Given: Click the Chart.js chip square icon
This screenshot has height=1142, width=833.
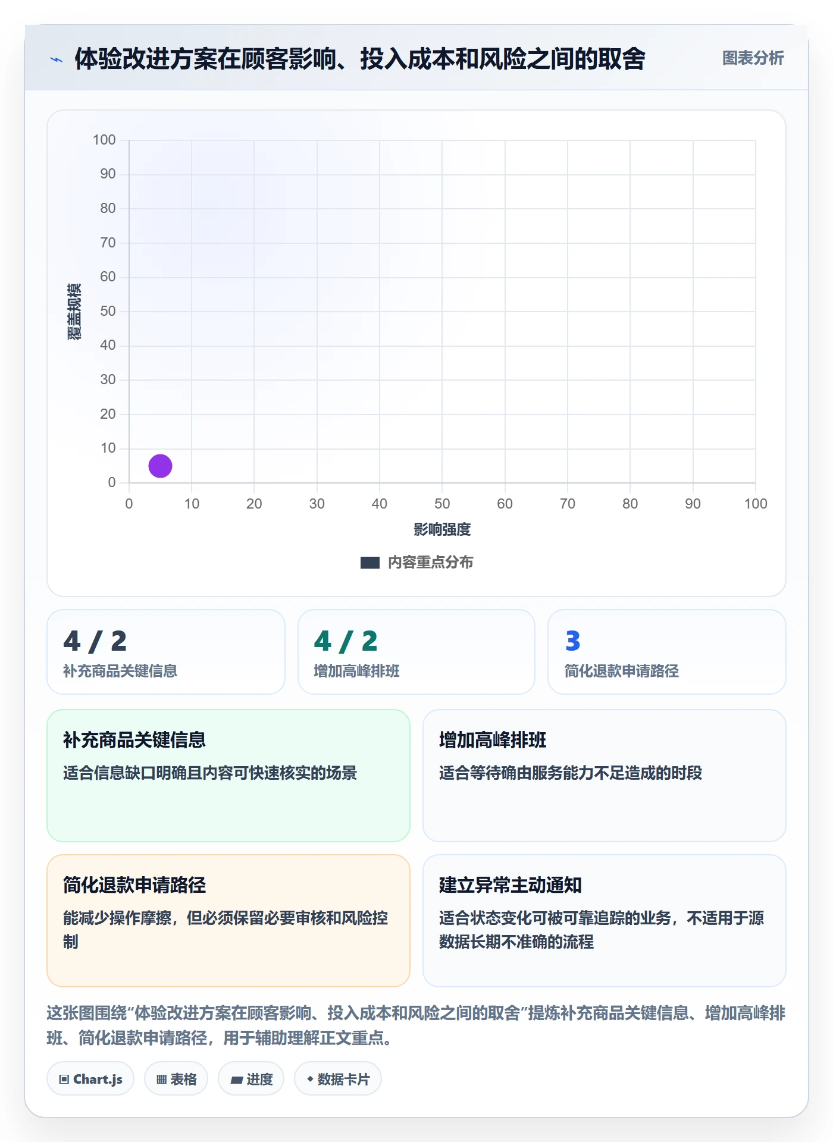Looking at the screenshot, I should (64, 1080).
